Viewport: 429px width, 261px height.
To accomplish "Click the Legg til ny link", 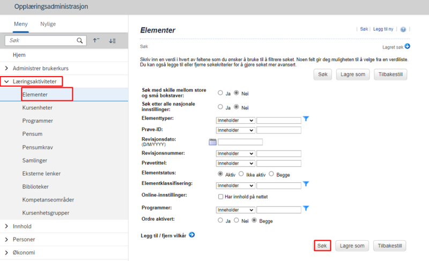I will click(x=383, y=29).
